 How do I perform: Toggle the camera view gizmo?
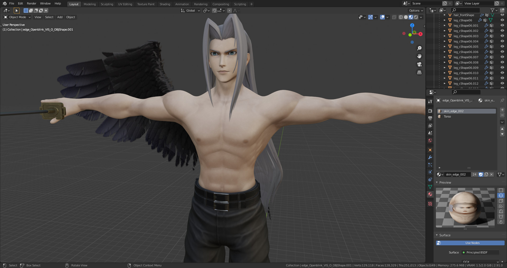click(x=419, y=64)
